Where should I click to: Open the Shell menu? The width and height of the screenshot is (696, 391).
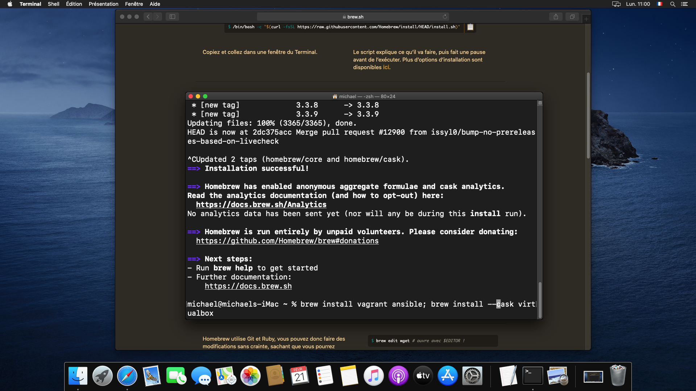pyautogui.click(x=54, y=4)
